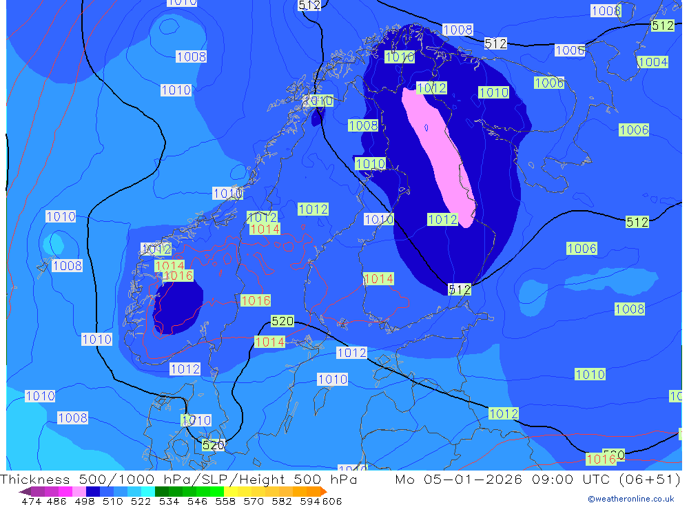Click the 'Mo 05-01-2026 09:00 UTC (06+51)' timestamp

pyautogui.click(x=538, y=479)
